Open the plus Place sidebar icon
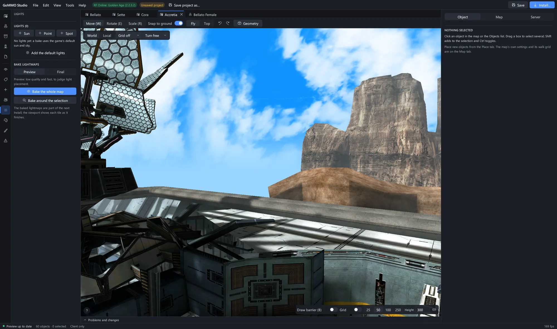 tap(6, 90)
